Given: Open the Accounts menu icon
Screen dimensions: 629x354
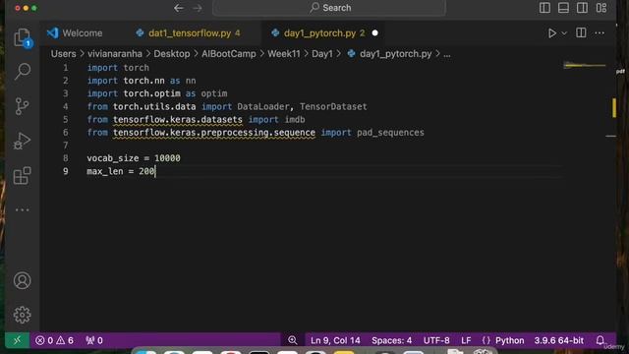Looking at the screenshot, I should (22, 280).
